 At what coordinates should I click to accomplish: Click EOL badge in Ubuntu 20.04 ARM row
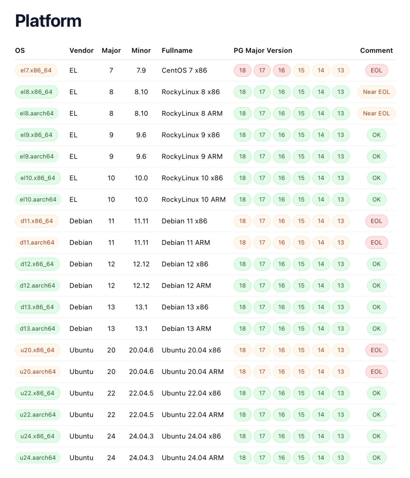click(x=376, y=372)
